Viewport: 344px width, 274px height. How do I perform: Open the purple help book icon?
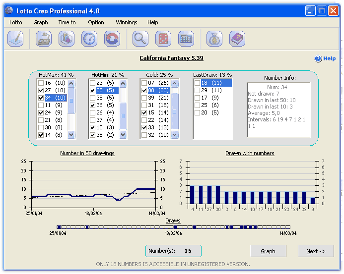pyautogui.click(x=237, y=39)
